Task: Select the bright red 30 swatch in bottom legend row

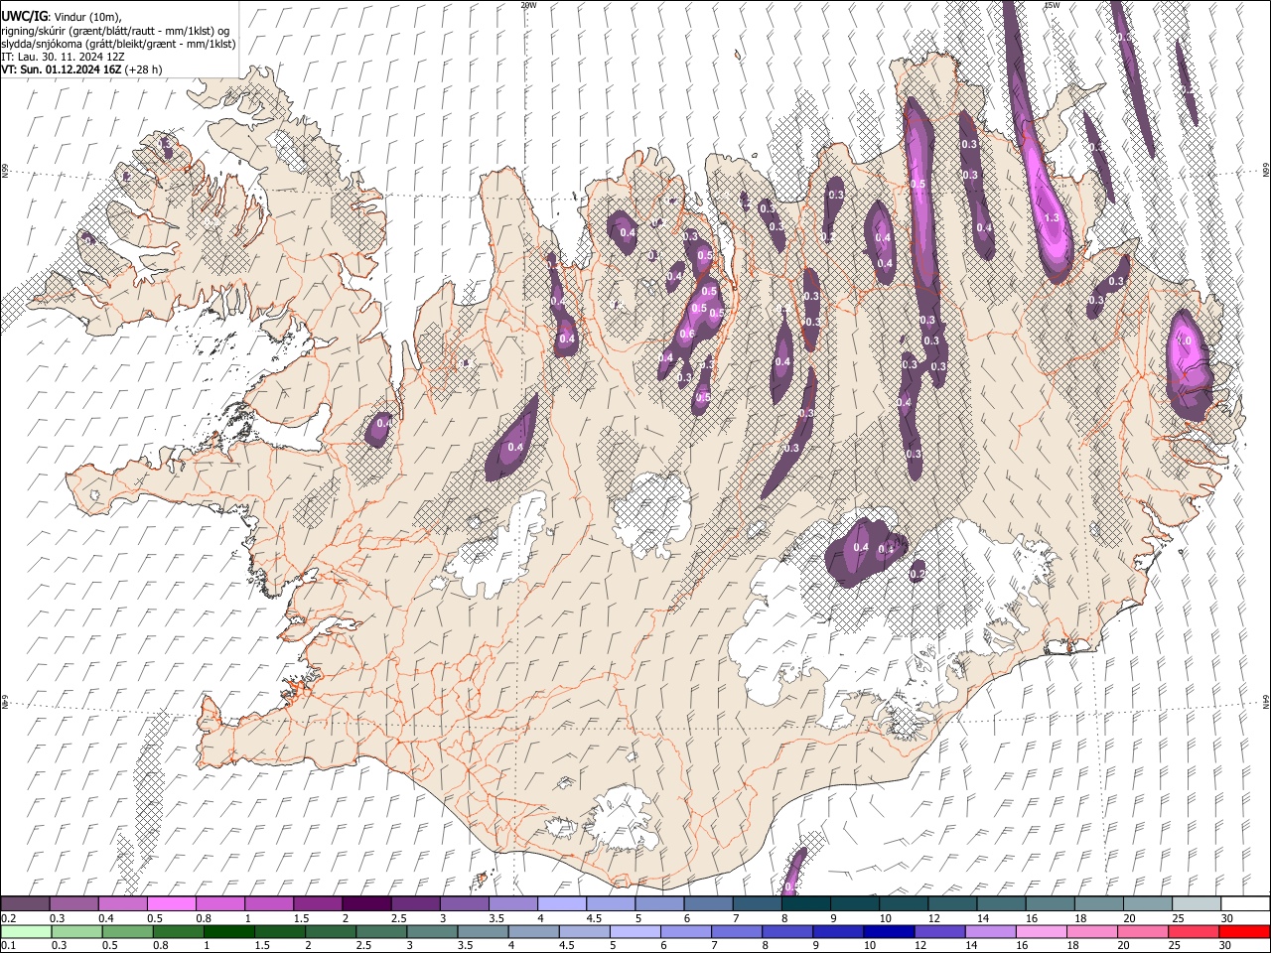Action: 1245,932
